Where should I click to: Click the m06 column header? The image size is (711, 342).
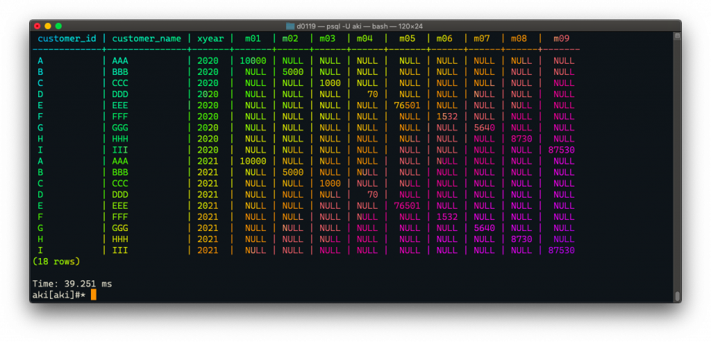[x=444, y=39]
